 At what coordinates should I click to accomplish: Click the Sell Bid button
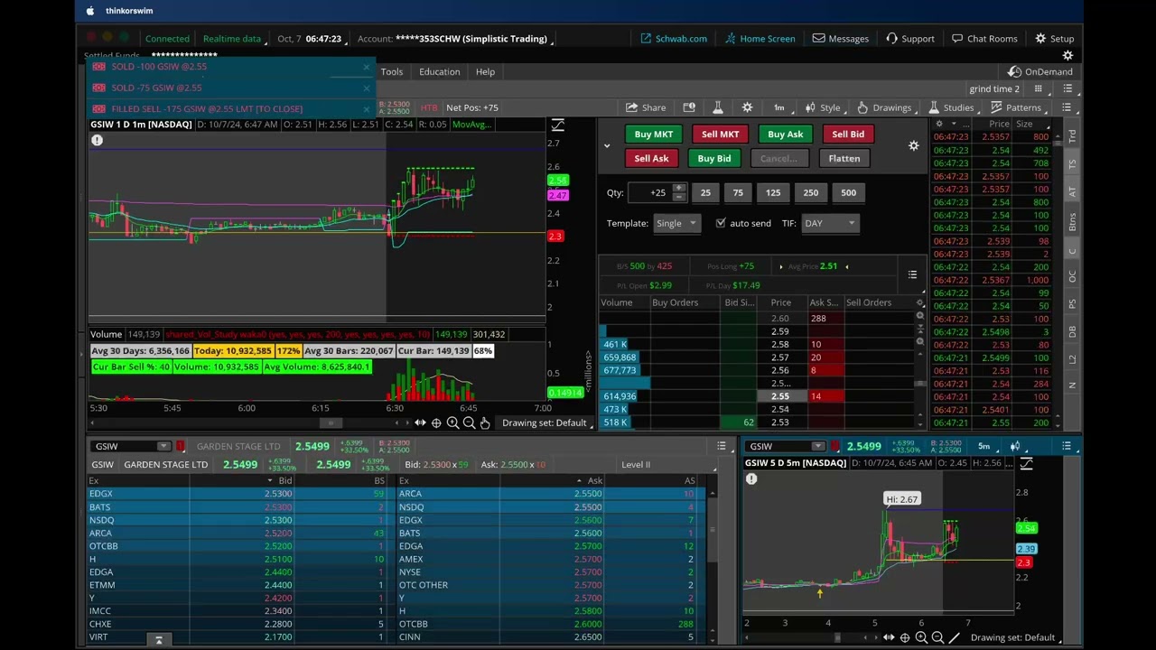(848, 134)
